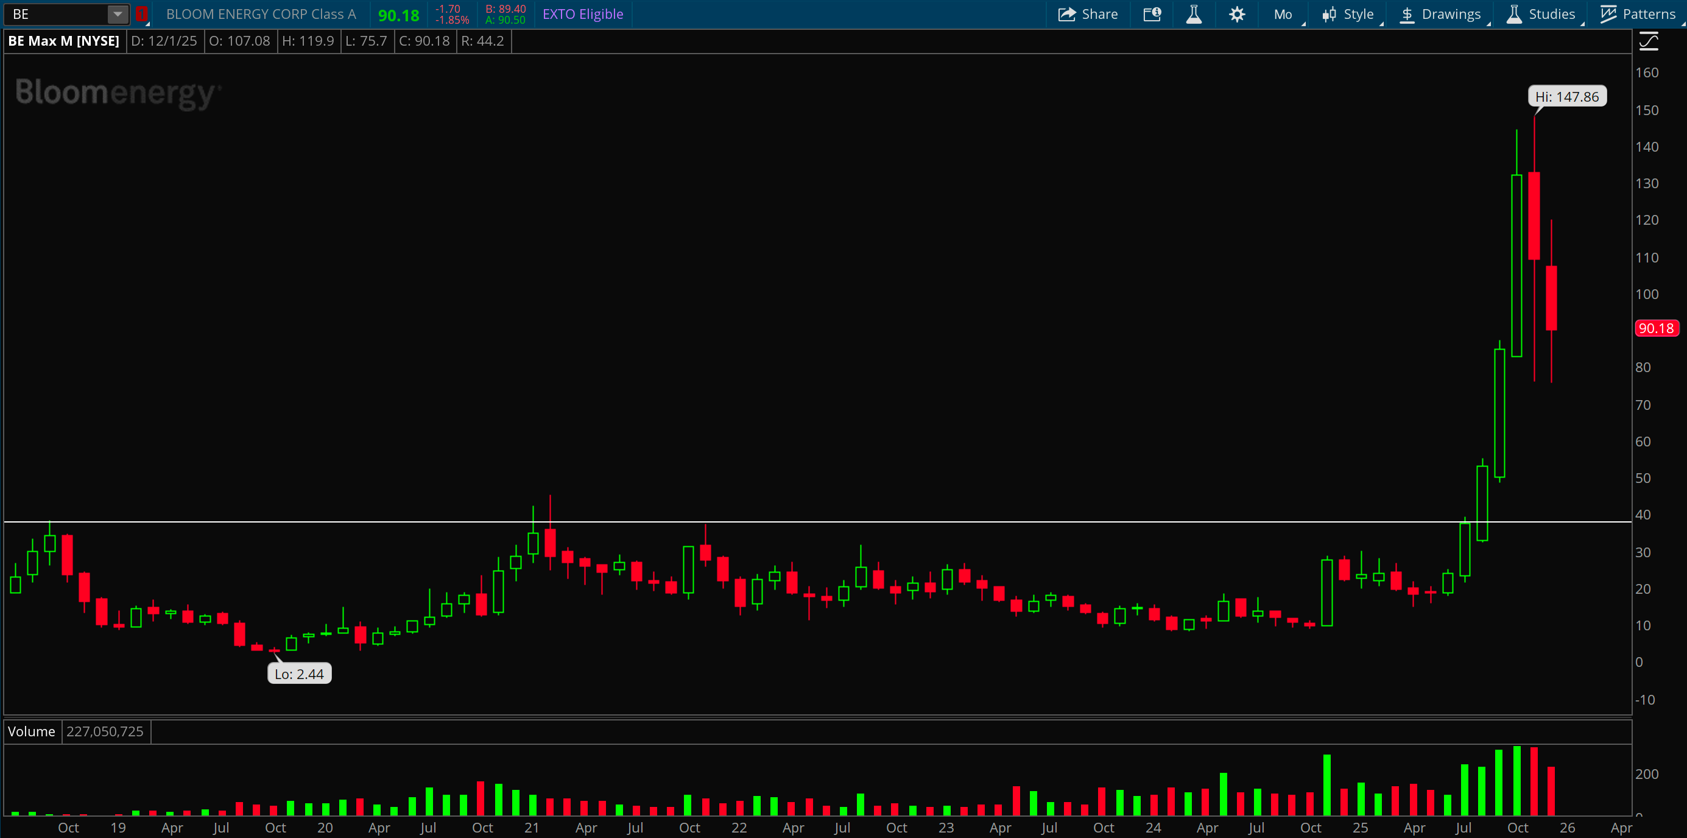The width and height of the screenshot is (1687, 838).
Task: Click the Share chart icon
Action: (1067, 15)
